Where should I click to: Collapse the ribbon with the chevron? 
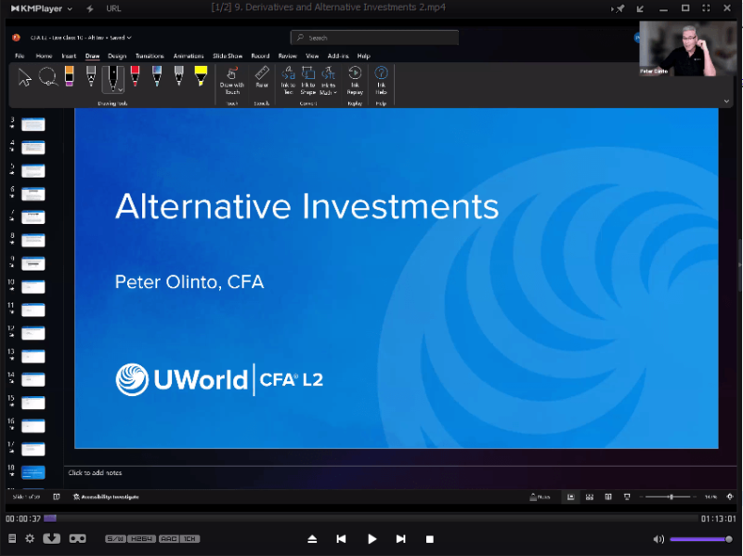click(726, 101)
